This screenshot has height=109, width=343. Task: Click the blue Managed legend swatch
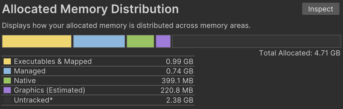(7, 71)
